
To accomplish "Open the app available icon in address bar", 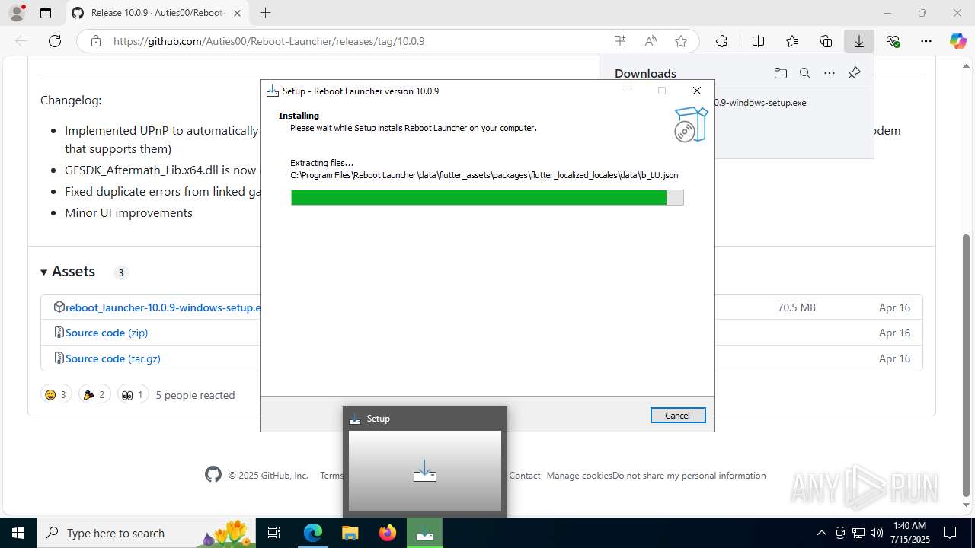I will (620, 41).
